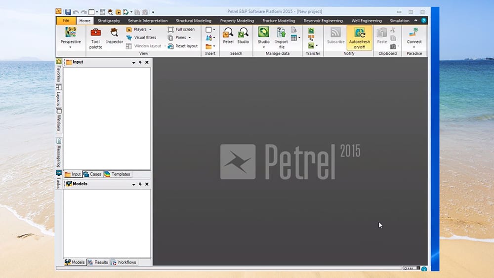The image size is (494, 278).
Task: Open Windows in the left sidebar
Action: pyautogui.click(x=59, y=119)
